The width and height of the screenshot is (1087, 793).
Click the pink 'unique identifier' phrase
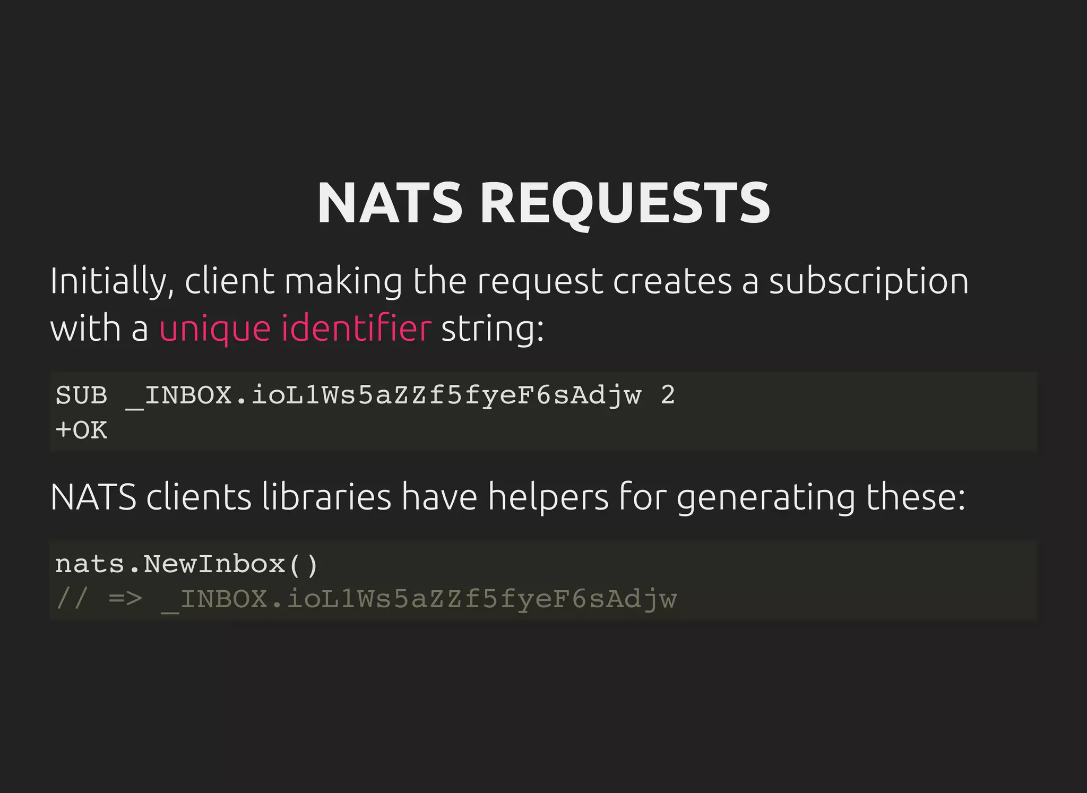pos(295,328)
